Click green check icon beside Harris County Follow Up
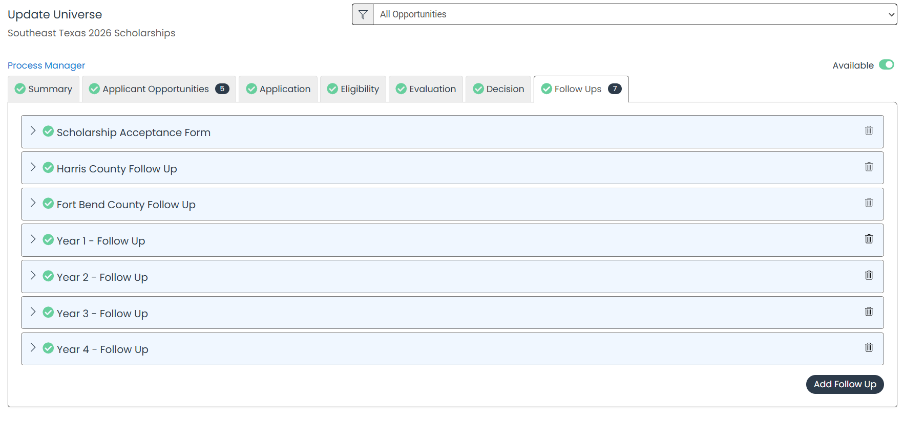 48,168
